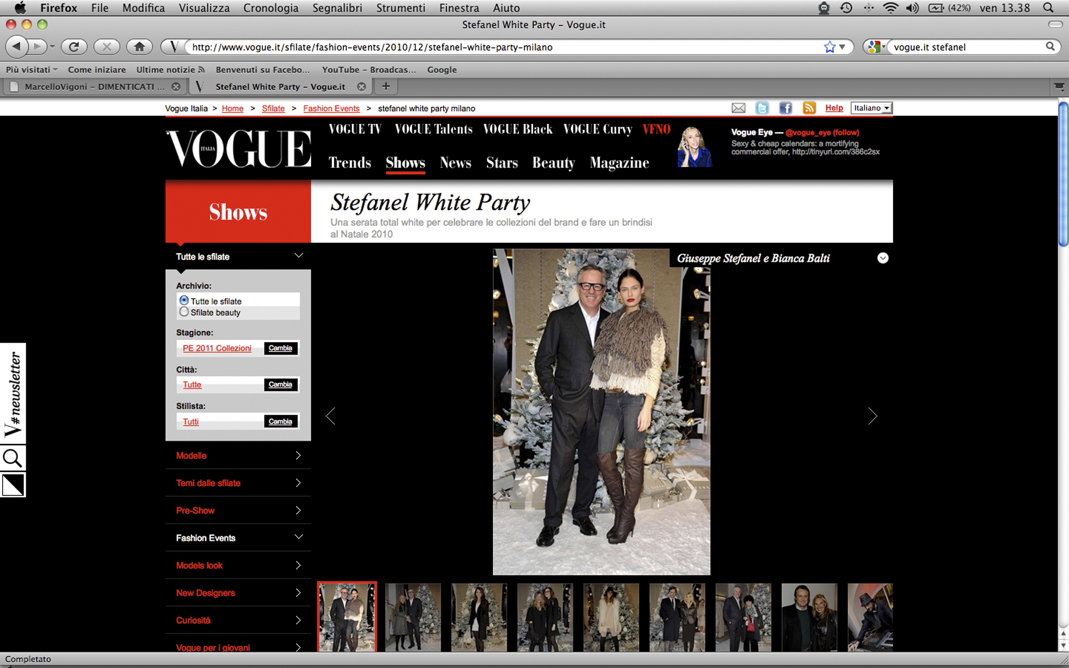Open a new tab with plus button
The image size is (1069, 668).
386,86
